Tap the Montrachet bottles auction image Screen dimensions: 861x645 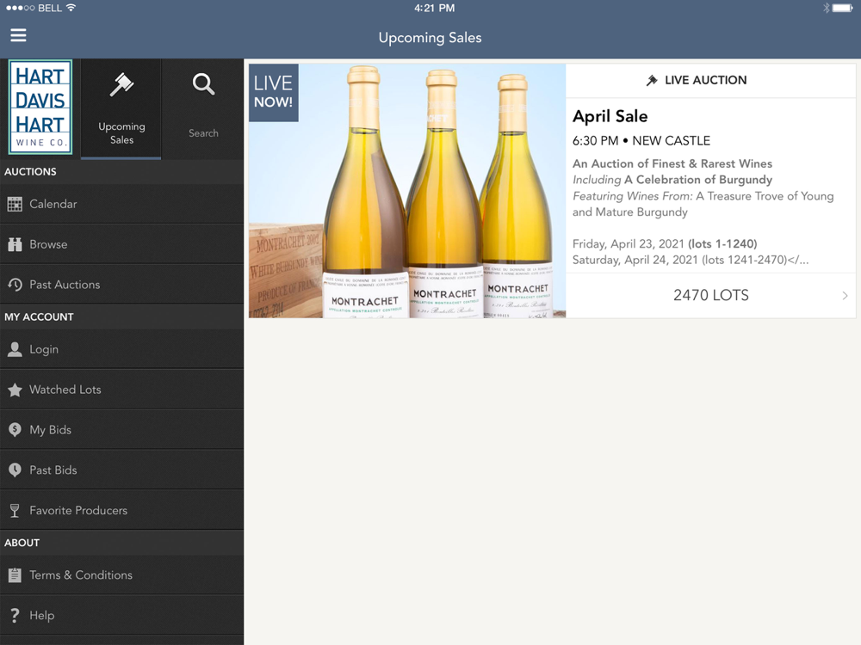pos(407,191)
